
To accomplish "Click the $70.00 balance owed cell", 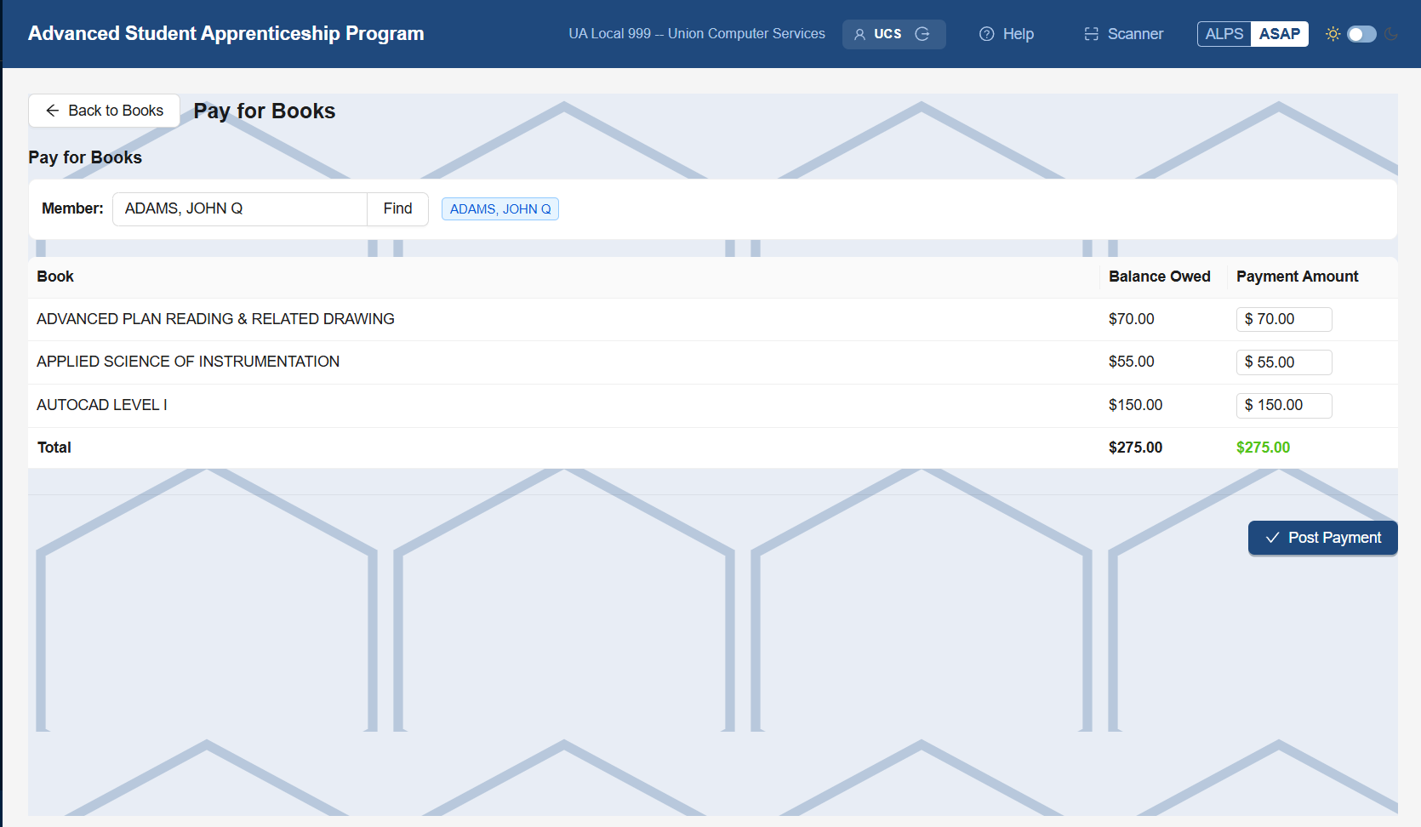I will pos(1131,319).
